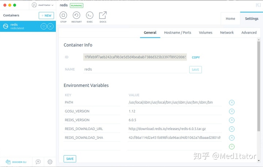Image resolution: width=263 pixels, height=167 pixels.
Task: Edit the REDIS_DOWNLOAD_SHA value field
Action: point(175,138)
